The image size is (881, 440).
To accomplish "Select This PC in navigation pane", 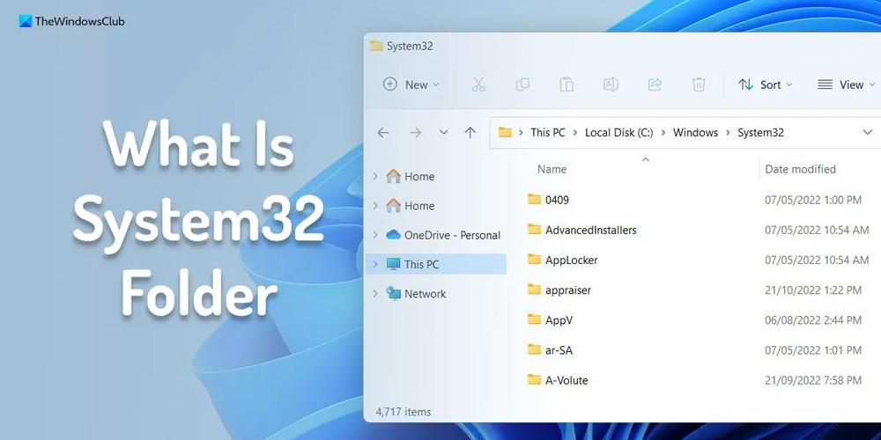I will coord(421,264).
